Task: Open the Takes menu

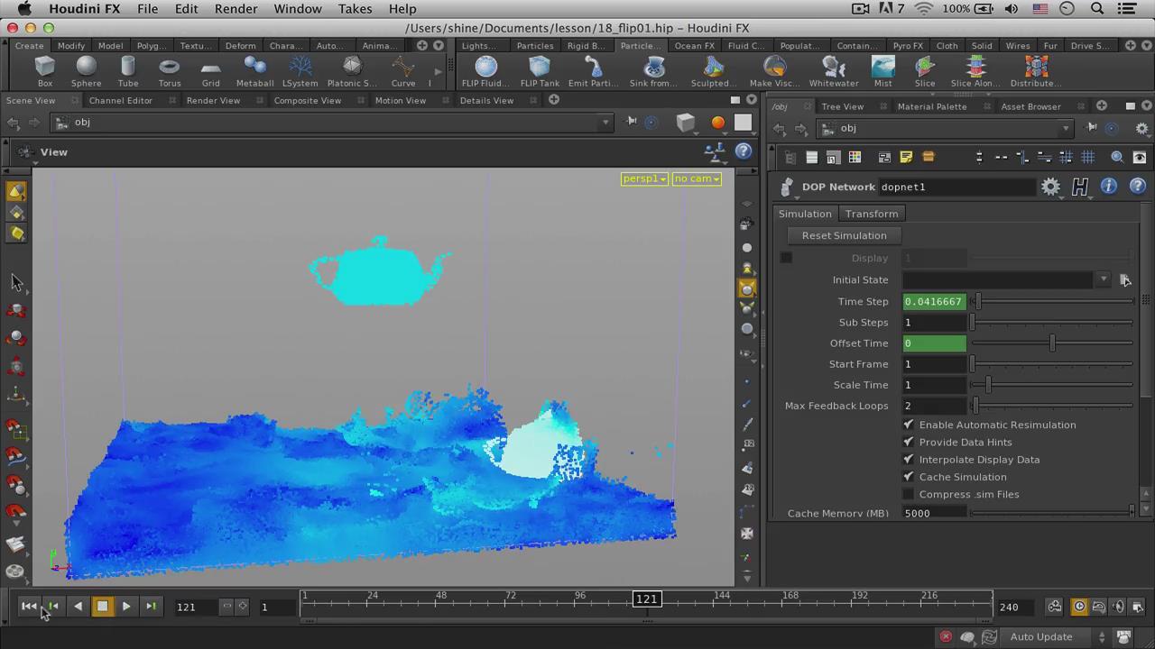Action: (x=355, y=8)
